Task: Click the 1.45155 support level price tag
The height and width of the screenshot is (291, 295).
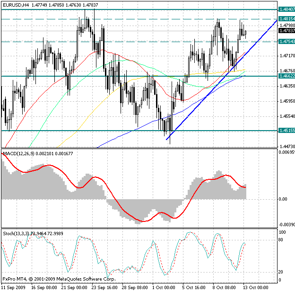Action: tap(286, 131)
